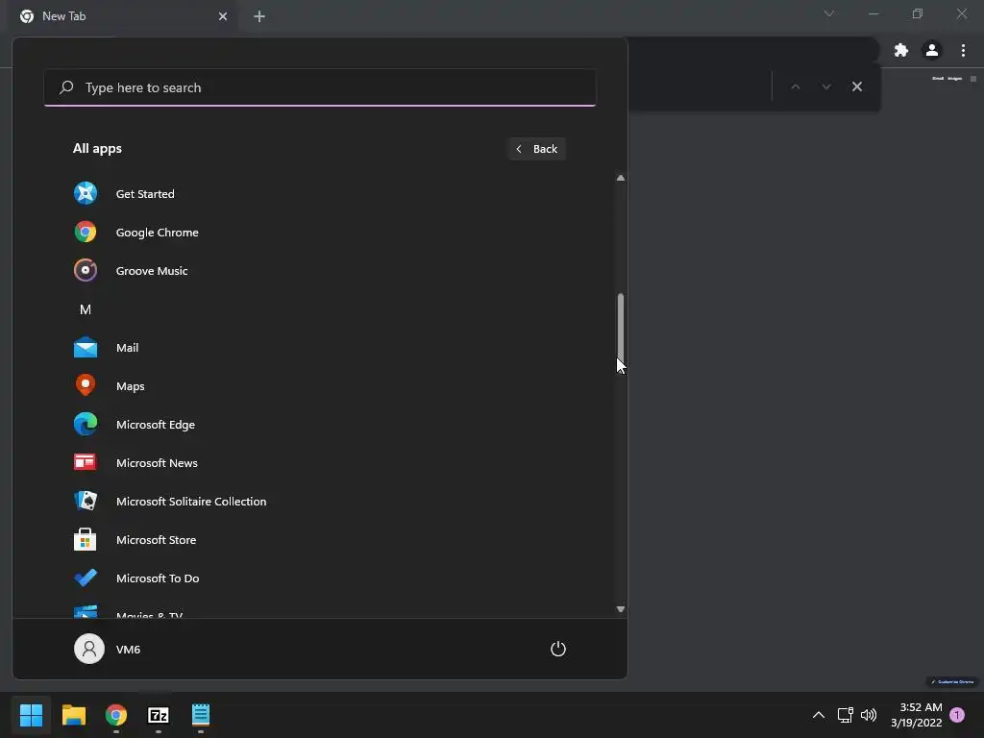Open the 7-Zip taskbar icon
This screenshot has width=984, height=738.
point(159,715)
